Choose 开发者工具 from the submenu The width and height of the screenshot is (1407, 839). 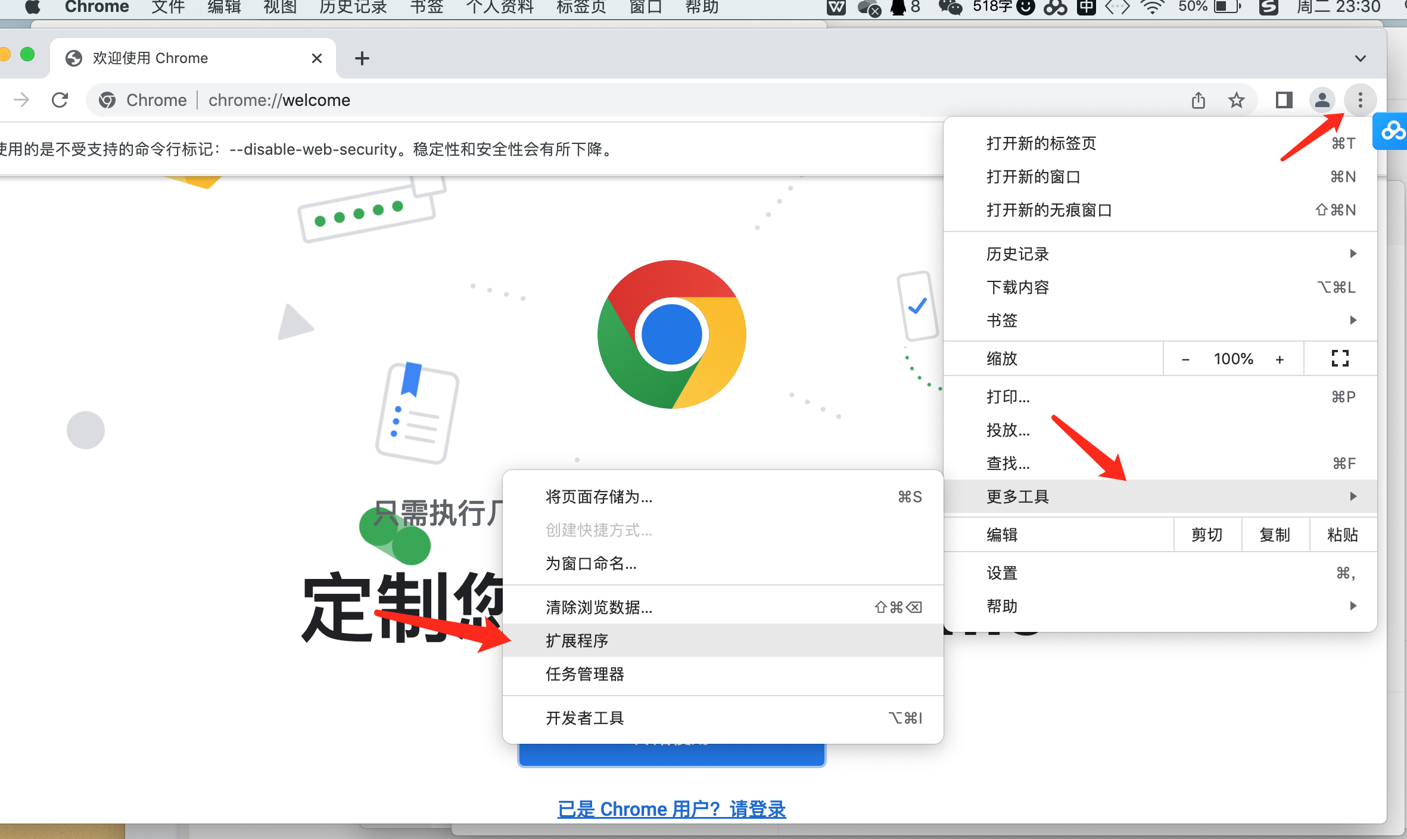(x=585, y=718)
